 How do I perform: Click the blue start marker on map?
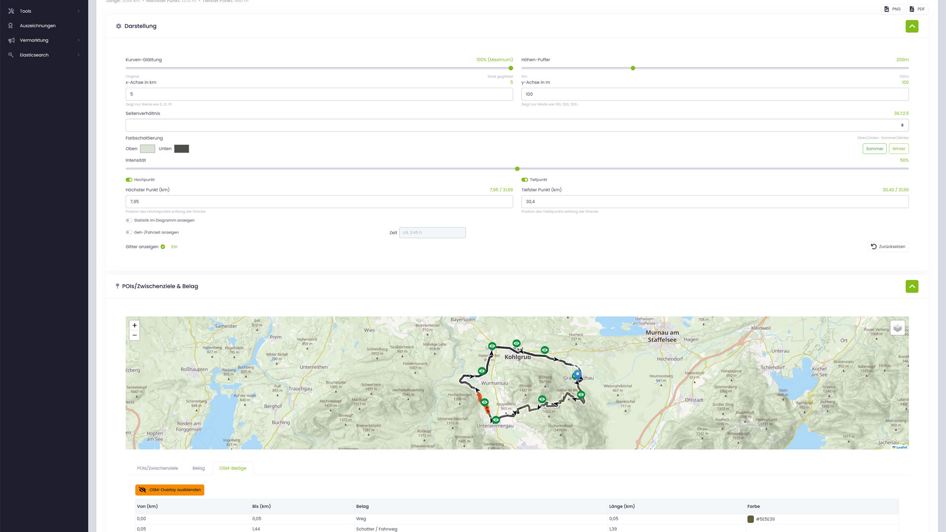[577, 374]
